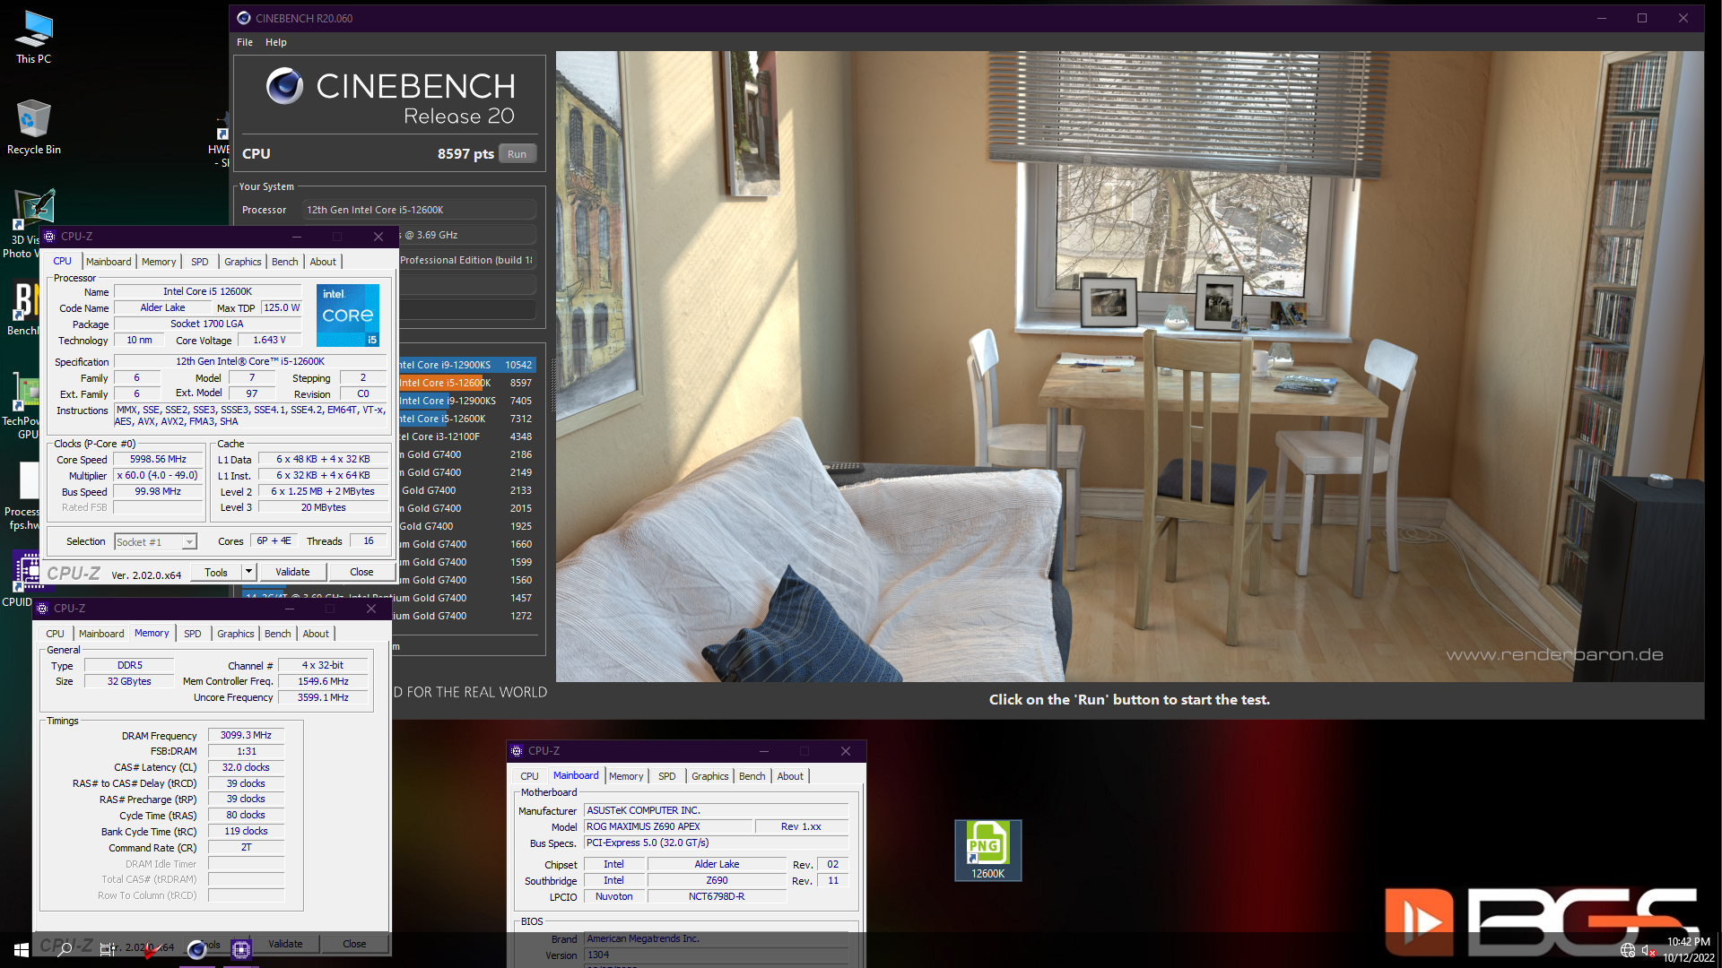
Task: Open Help menu in Cinebench
Action: (276, 42)
